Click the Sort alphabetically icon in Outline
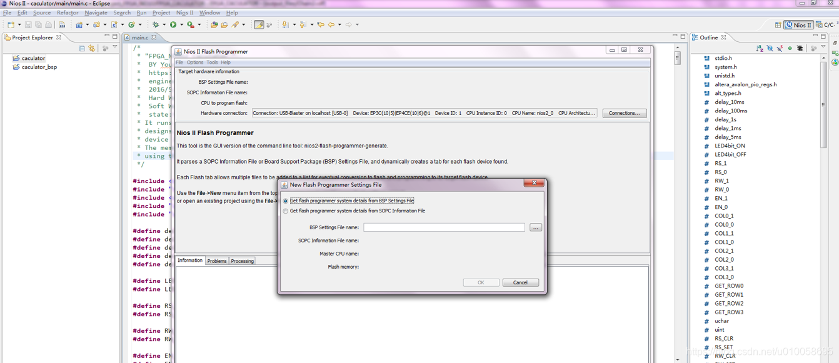 click(x=760, y=48)
